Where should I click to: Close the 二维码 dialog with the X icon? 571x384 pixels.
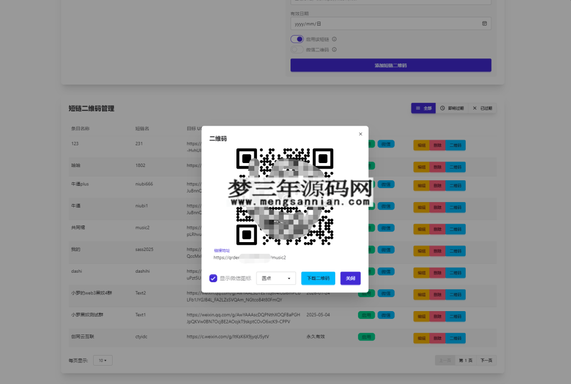click(x=361, y=134)
